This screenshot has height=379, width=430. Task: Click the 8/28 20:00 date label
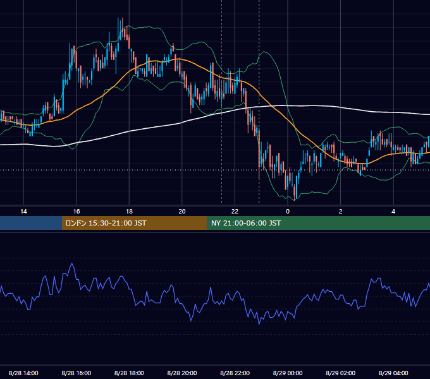tap(182, 373)
